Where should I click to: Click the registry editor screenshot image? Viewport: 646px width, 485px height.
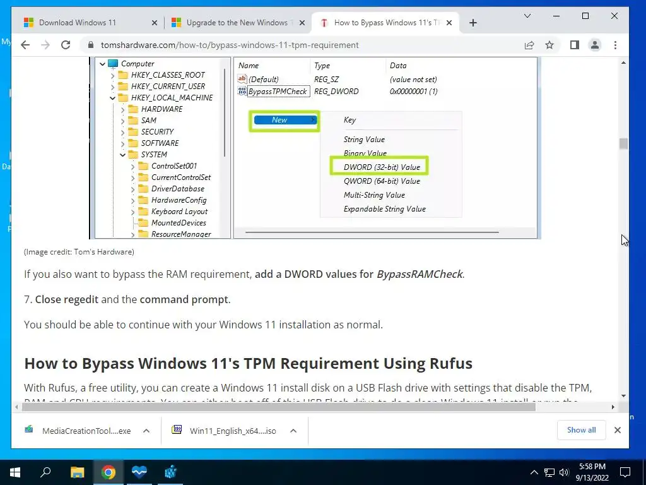point(315,148)
